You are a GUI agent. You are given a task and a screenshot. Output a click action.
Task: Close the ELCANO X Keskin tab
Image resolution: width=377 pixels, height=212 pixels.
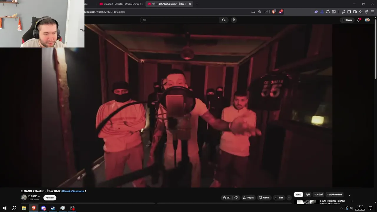click(190, 4)
